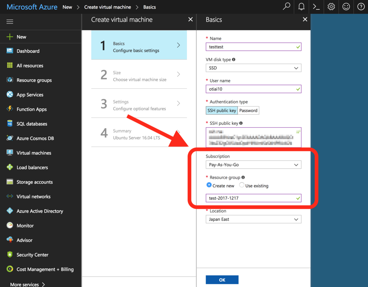The height and width of the screenshot is (287, 368).
Task: Open the help question mark icon
Action: pyautogui.click(x=361, y=6)
